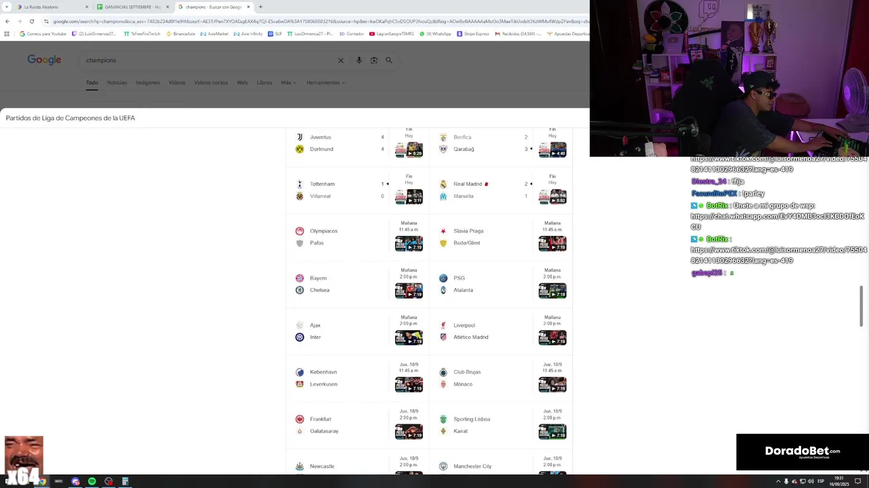Reload the page in the browser
Viewport: 869px width, 488px height.
[31, 21]
